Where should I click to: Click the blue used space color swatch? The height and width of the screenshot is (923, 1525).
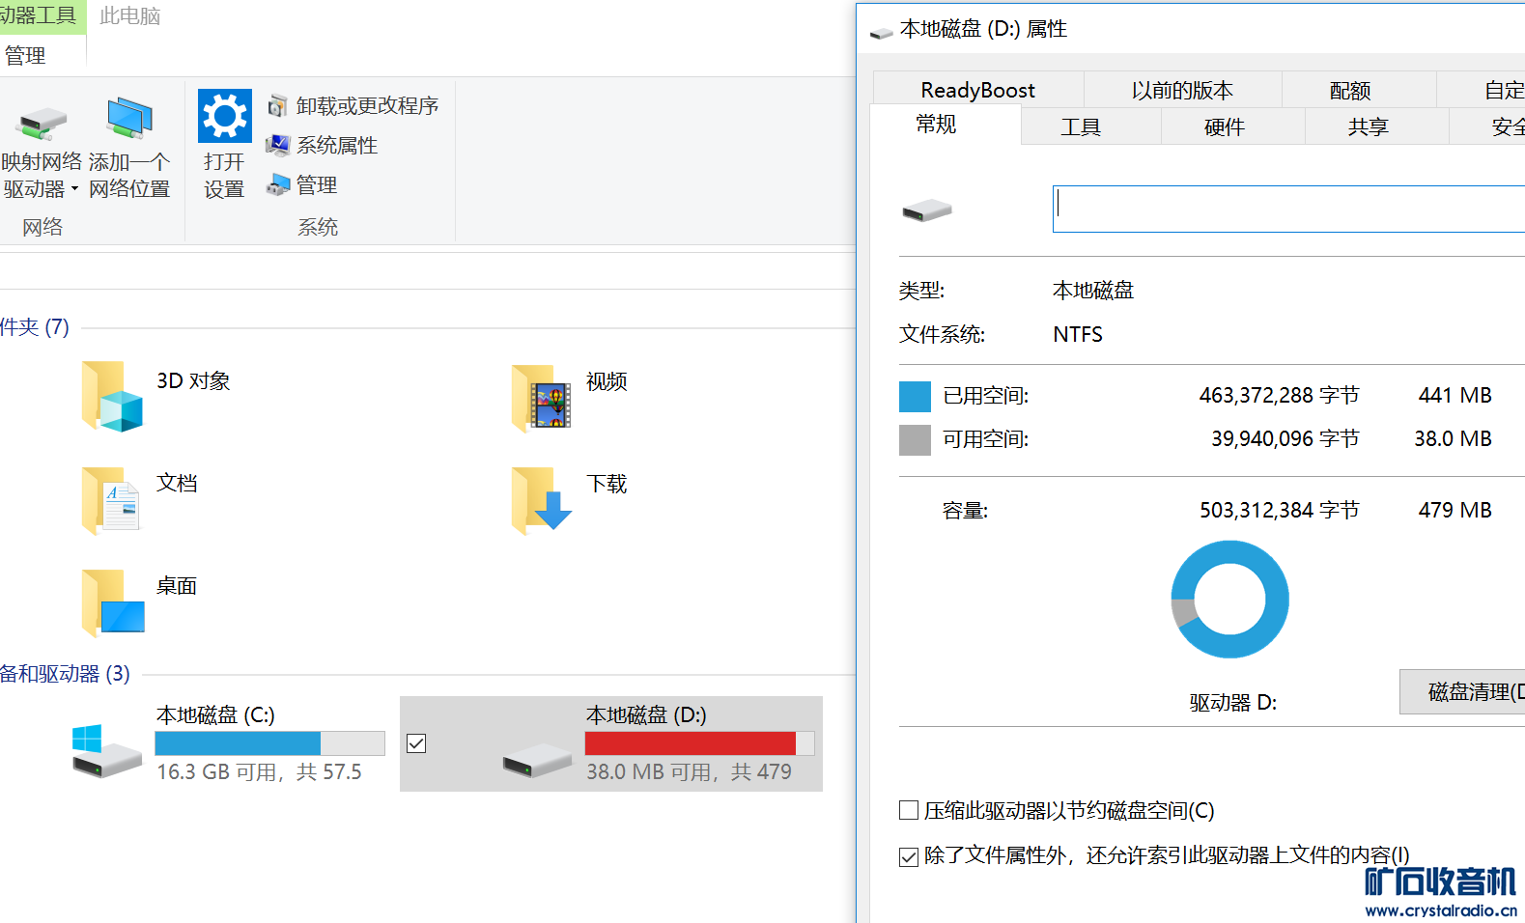pos(915,396)
